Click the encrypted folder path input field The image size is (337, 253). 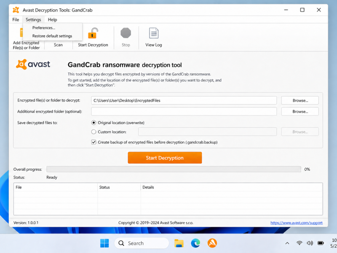(184, 100)
